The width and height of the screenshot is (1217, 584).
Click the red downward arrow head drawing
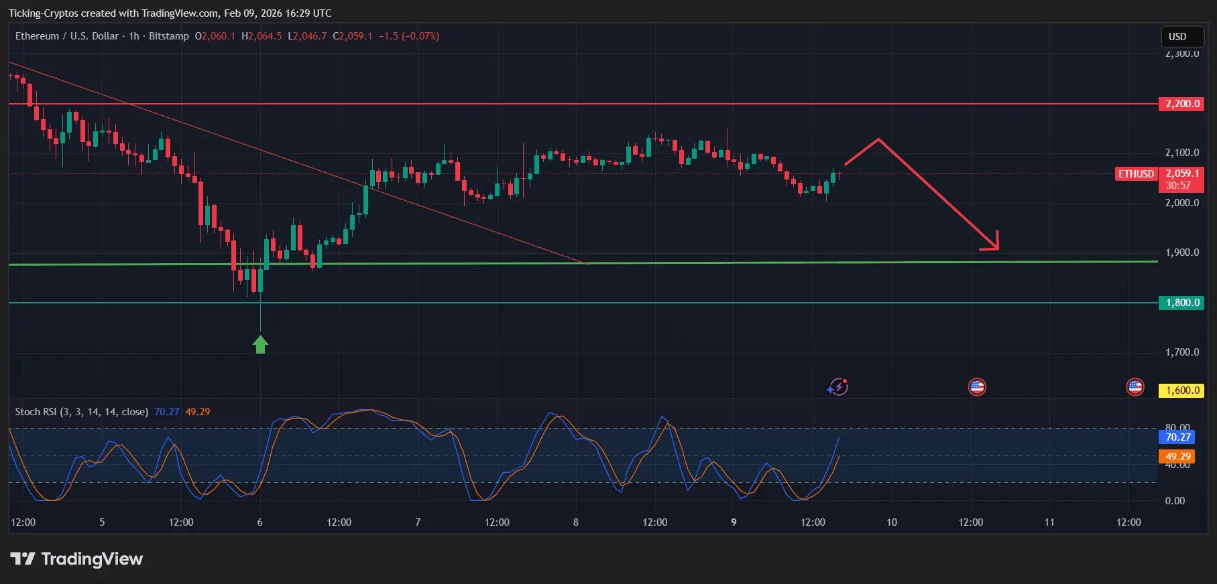(992, 243)
